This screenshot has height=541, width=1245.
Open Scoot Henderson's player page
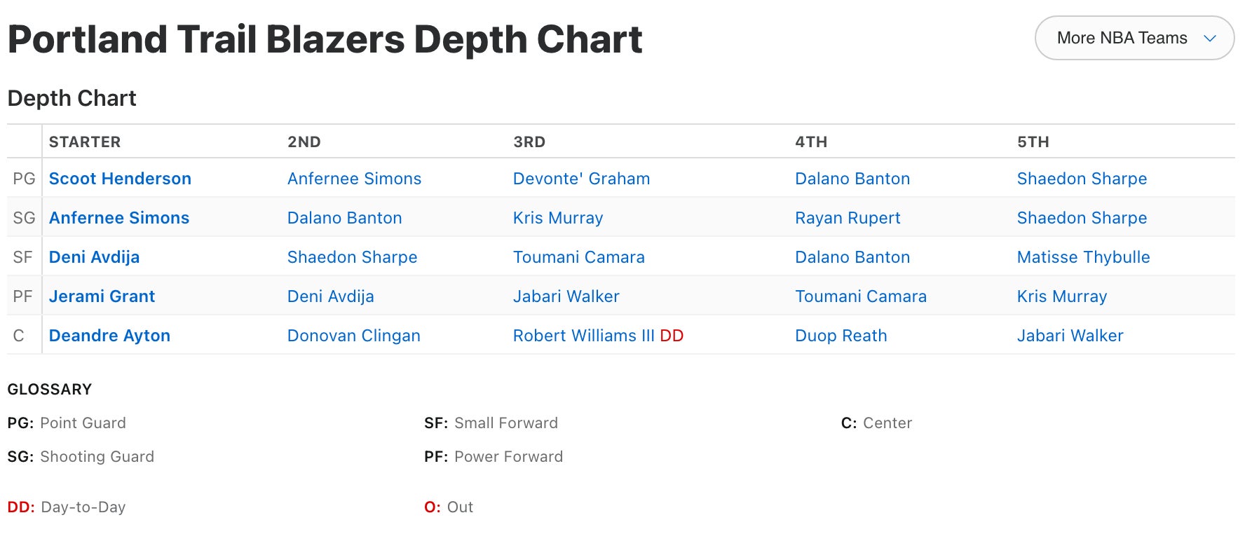coord(120,179)
